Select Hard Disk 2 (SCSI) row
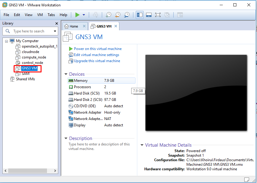This screenshot has height=183, width=257. (x=102, y=100)
